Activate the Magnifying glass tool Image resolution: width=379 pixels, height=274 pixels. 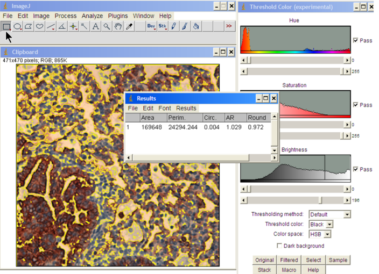click(x=107, y=26)
